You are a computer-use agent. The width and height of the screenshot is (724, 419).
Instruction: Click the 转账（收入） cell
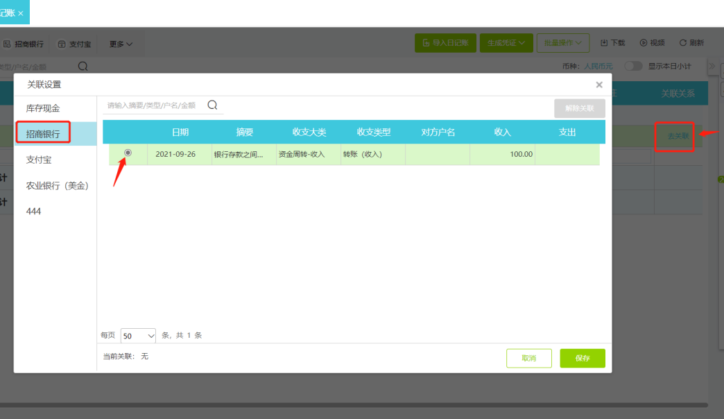click(373, 154)
